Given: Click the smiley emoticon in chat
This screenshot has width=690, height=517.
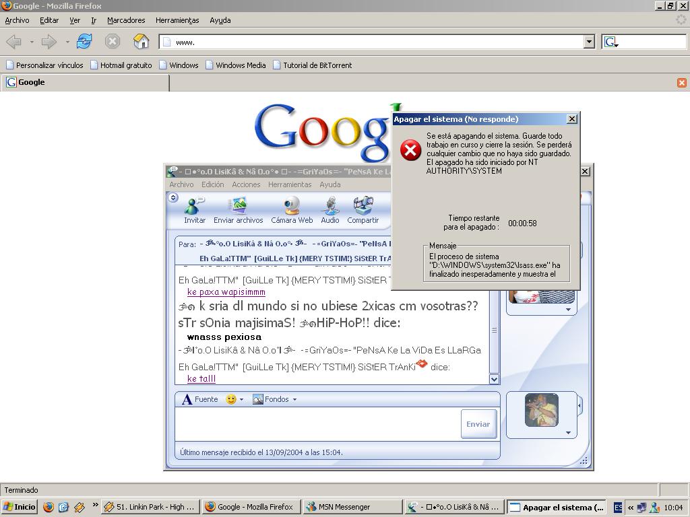Looking at the screenshot, I should (230, 399).
